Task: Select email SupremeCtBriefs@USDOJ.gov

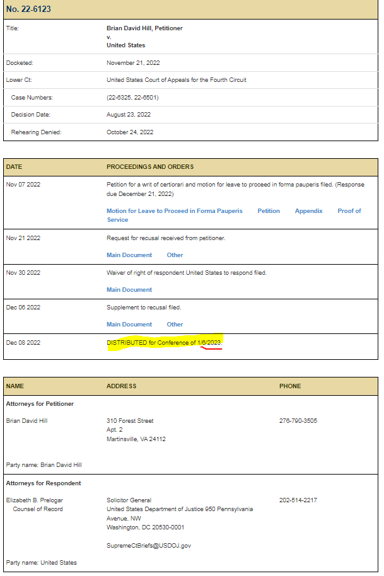Action: pos(148,546)
